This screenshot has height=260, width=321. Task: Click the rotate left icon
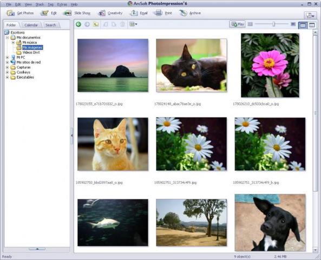click(106, 24)
